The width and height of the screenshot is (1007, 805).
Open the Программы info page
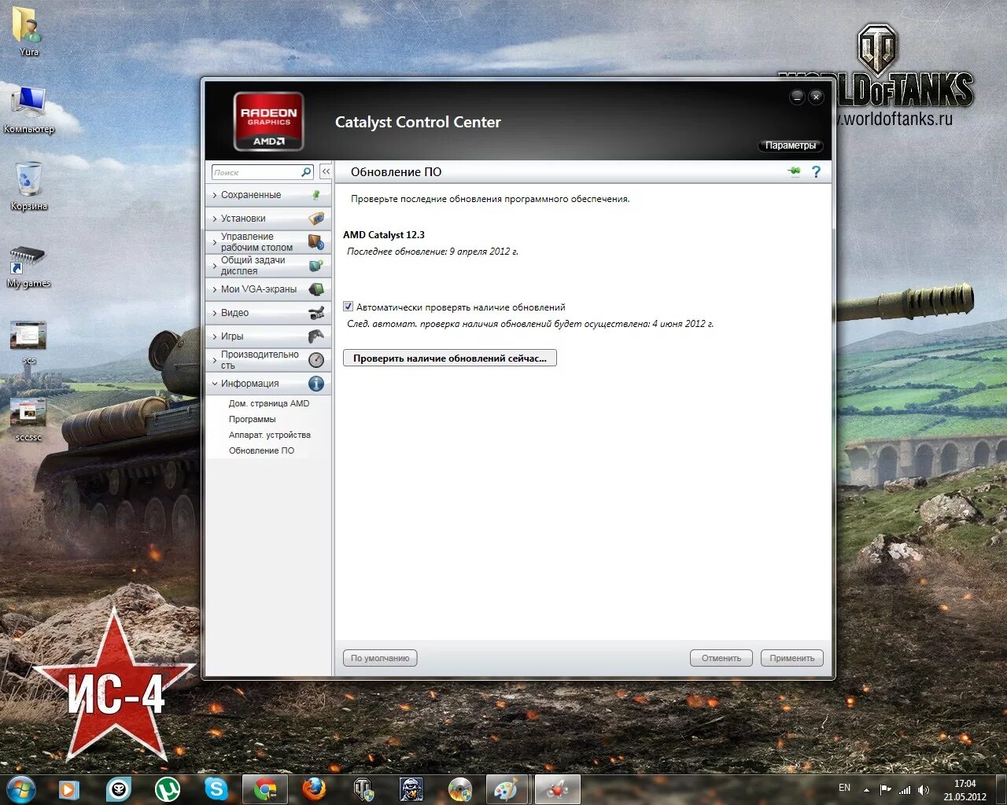[x=253, y=419]
